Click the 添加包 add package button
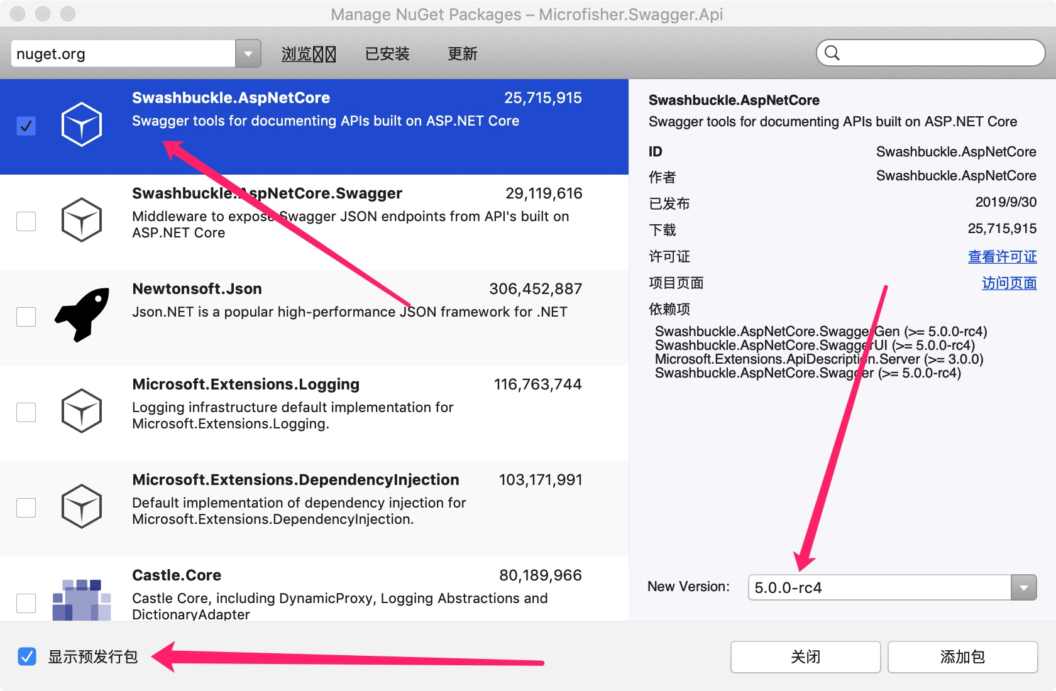This screenshot has height=691, width=1056. (962, 656)
